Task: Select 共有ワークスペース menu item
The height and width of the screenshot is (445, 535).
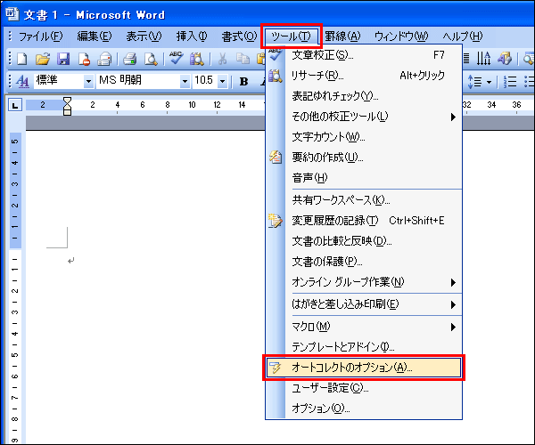Action: point(364,200)
